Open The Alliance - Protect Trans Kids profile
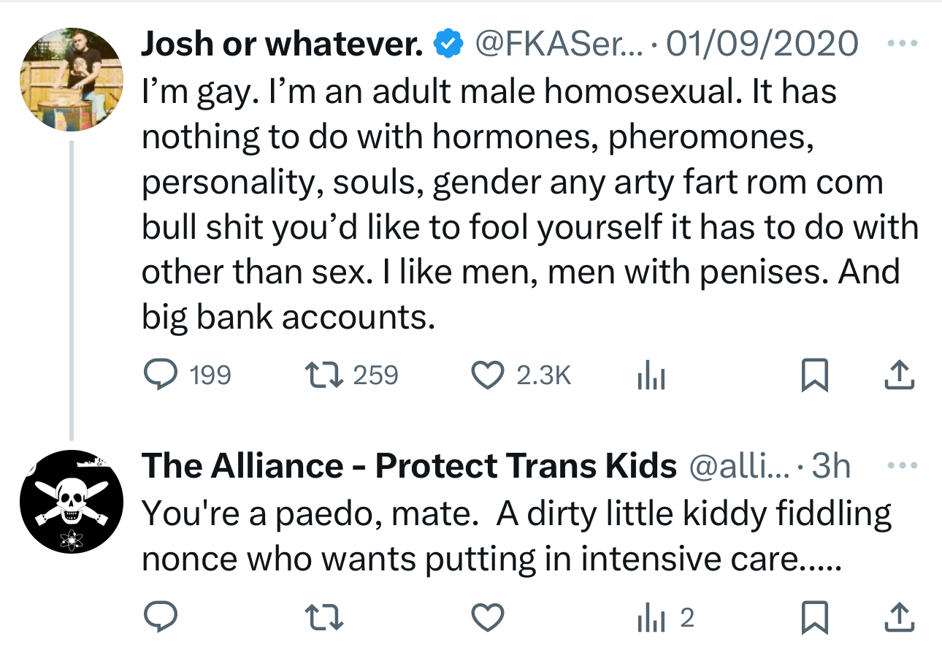Screen dimensions: 942x661 tap(408, 466)
